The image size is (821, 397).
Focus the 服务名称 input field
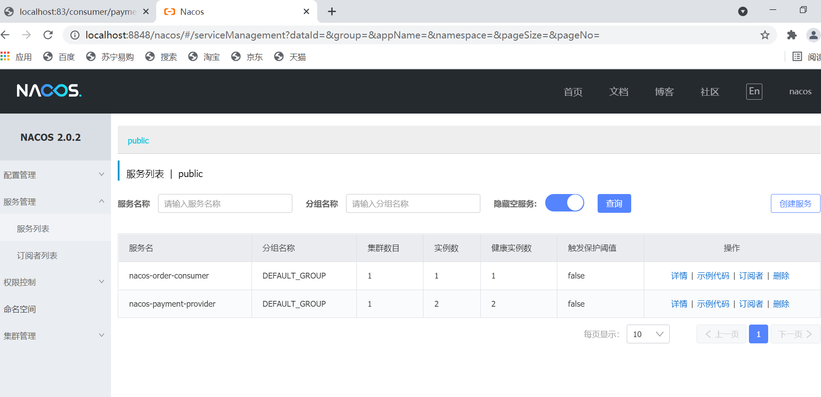225,203
